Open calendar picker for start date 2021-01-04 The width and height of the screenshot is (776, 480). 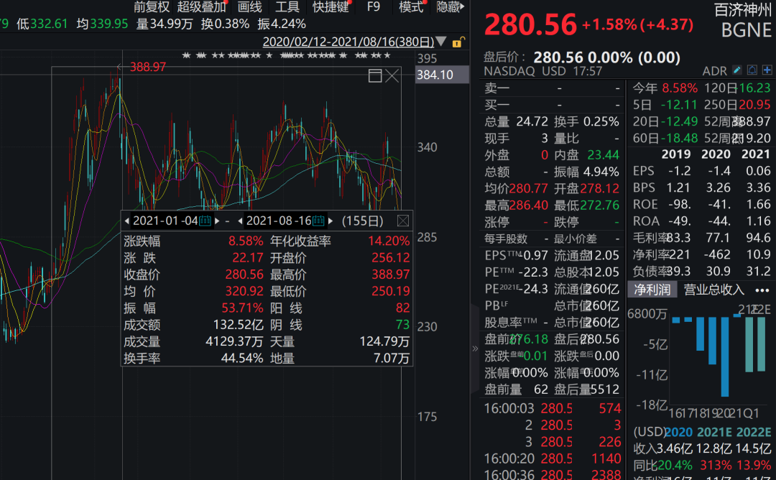tap(205, 221)
